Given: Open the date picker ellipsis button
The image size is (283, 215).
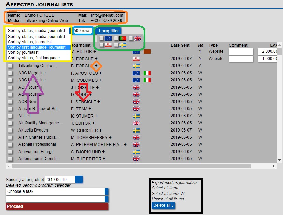Looking at the screenshot, I should tap(79, 180).
